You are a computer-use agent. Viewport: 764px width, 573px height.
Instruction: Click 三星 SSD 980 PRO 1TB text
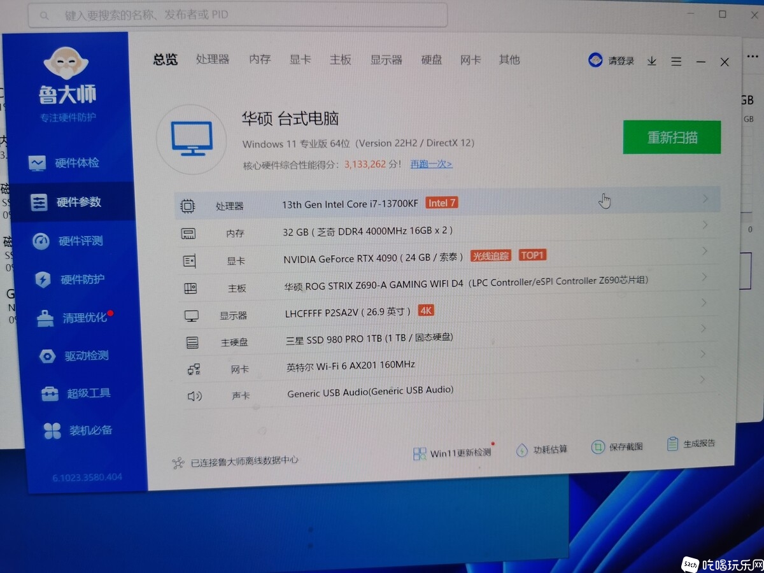334,339
